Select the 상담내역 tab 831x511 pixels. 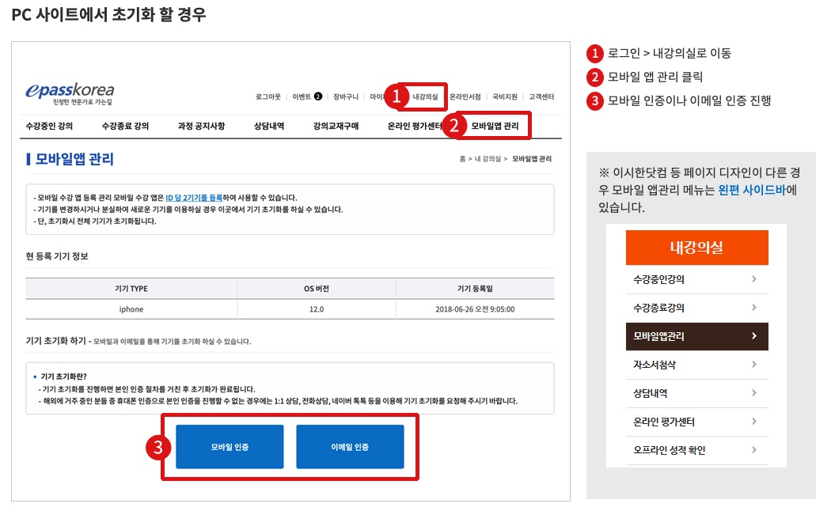coord(269,126)
